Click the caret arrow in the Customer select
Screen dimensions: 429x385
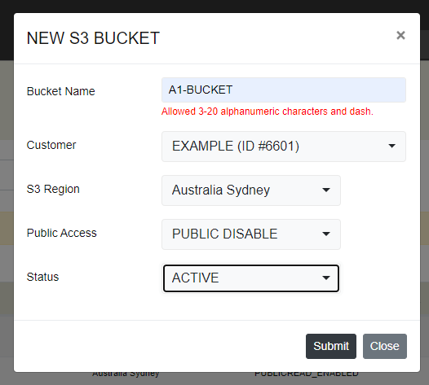[391, 146]
